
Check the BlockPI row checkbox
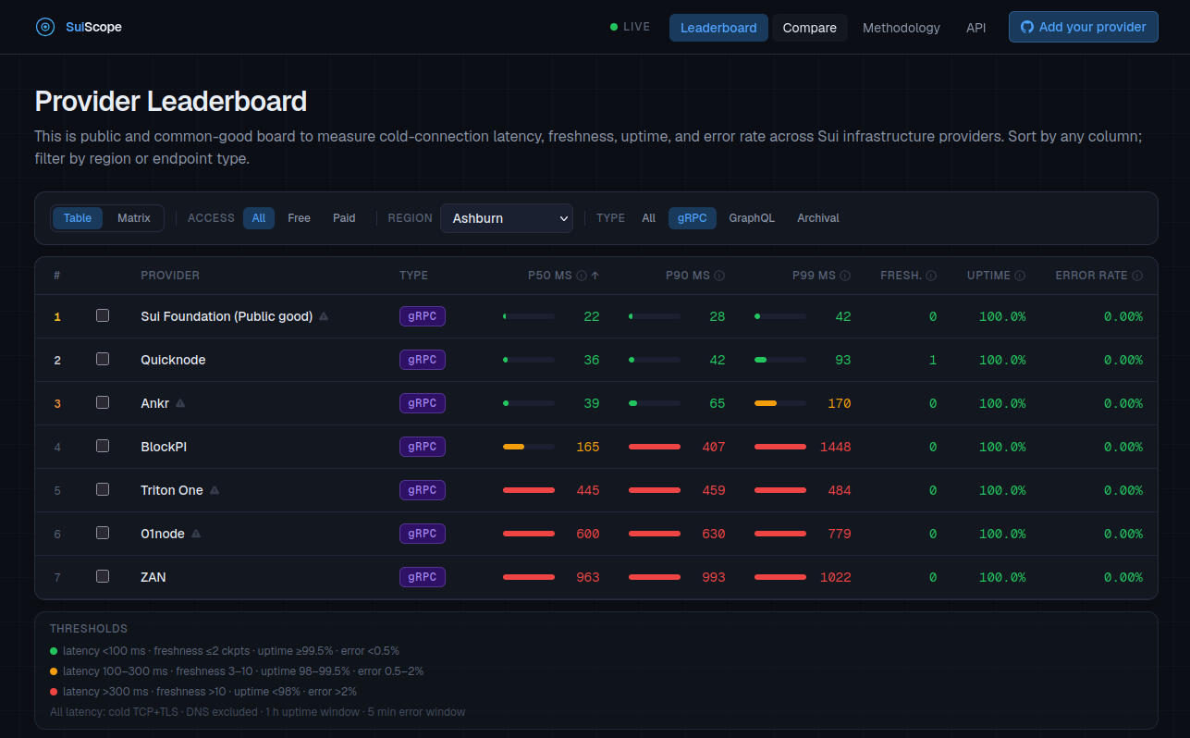click(x=103, y=446)
